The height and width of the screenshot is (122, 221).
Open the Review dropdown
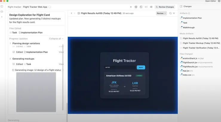point(161,13)
